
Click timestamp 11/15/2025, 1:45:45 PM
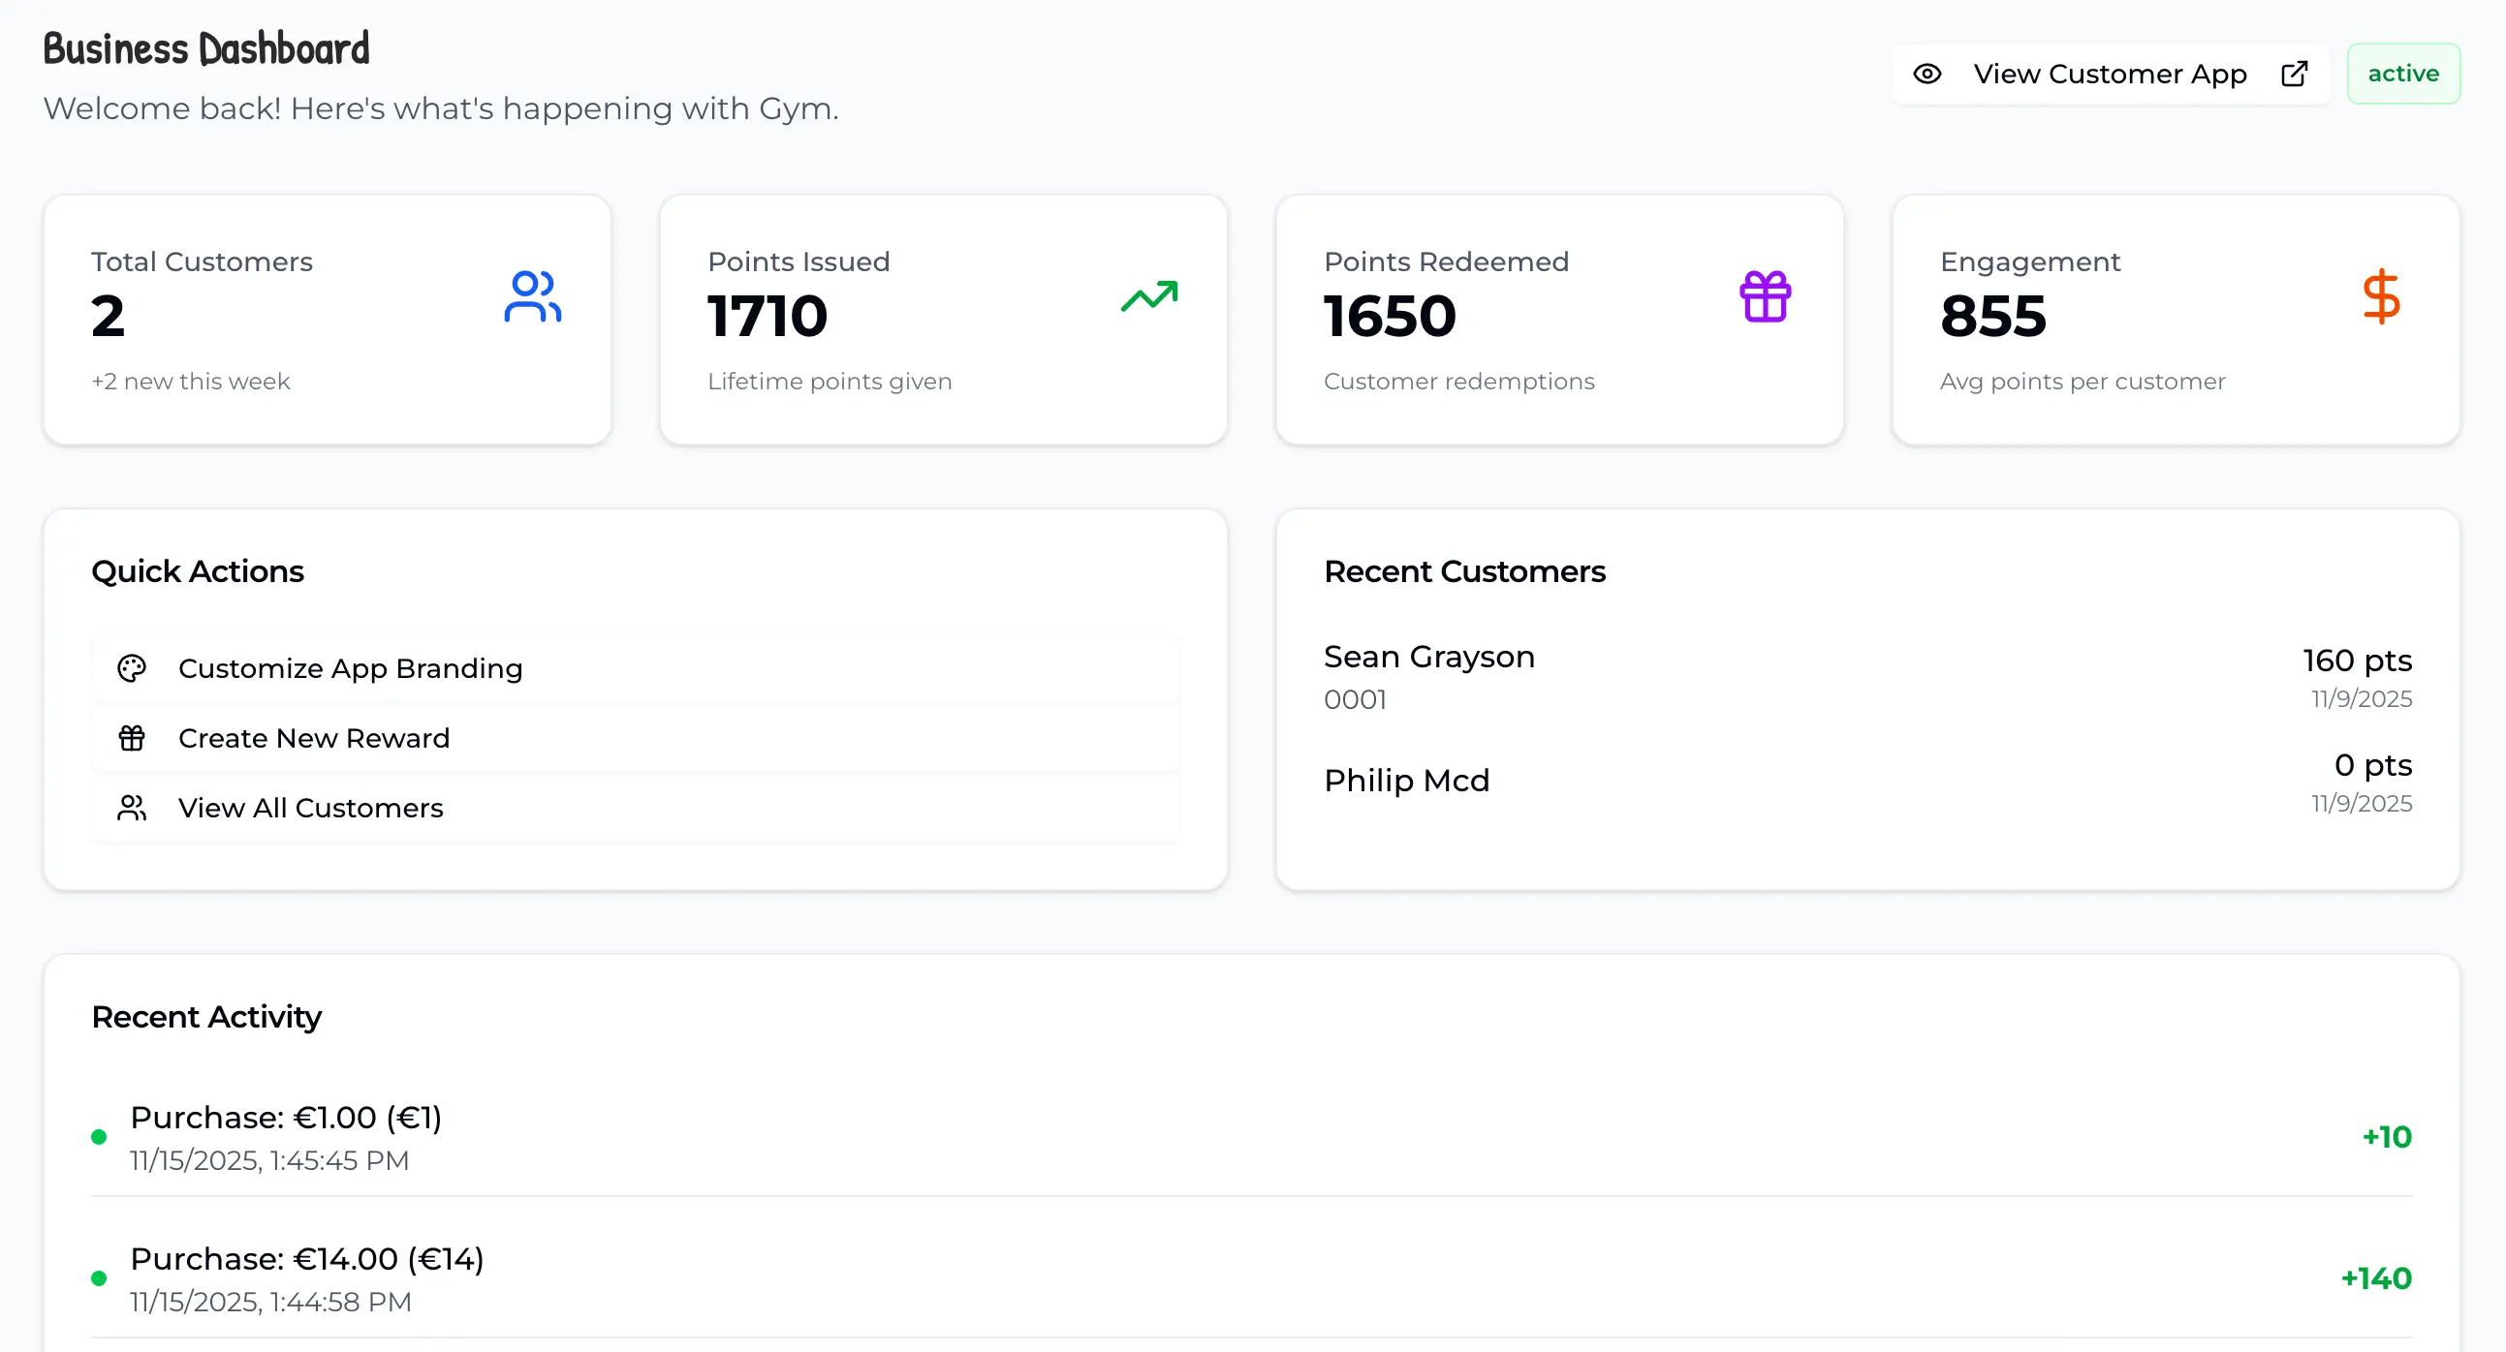[x=269, y=1161]
